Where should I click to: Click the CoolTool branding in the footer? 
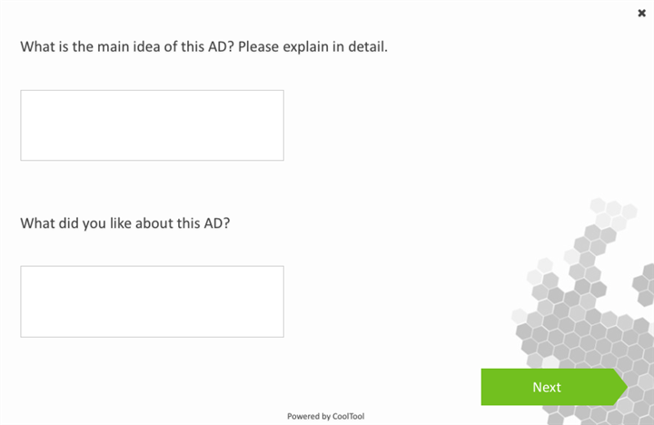coord(349,417)
